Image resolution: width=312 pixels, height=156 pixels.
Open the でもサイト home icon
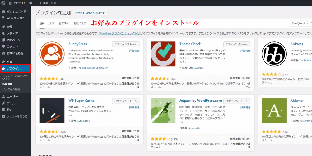(10, 3)
